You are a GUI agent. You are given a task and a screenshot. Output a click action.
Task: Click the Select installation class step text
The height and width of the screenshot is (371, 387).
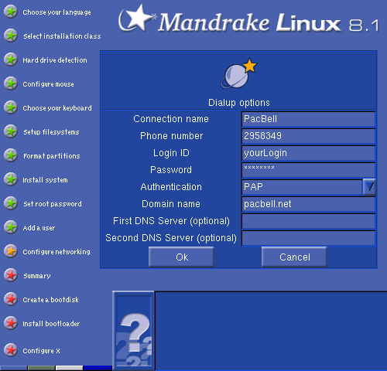tap(62, 36)
